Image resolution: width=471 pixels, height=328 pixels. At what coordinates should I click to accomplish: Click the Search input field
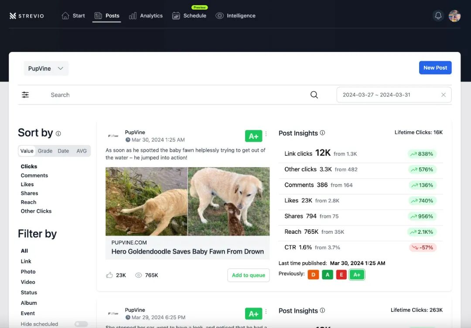pyautogui.click(x=174, y=95)
